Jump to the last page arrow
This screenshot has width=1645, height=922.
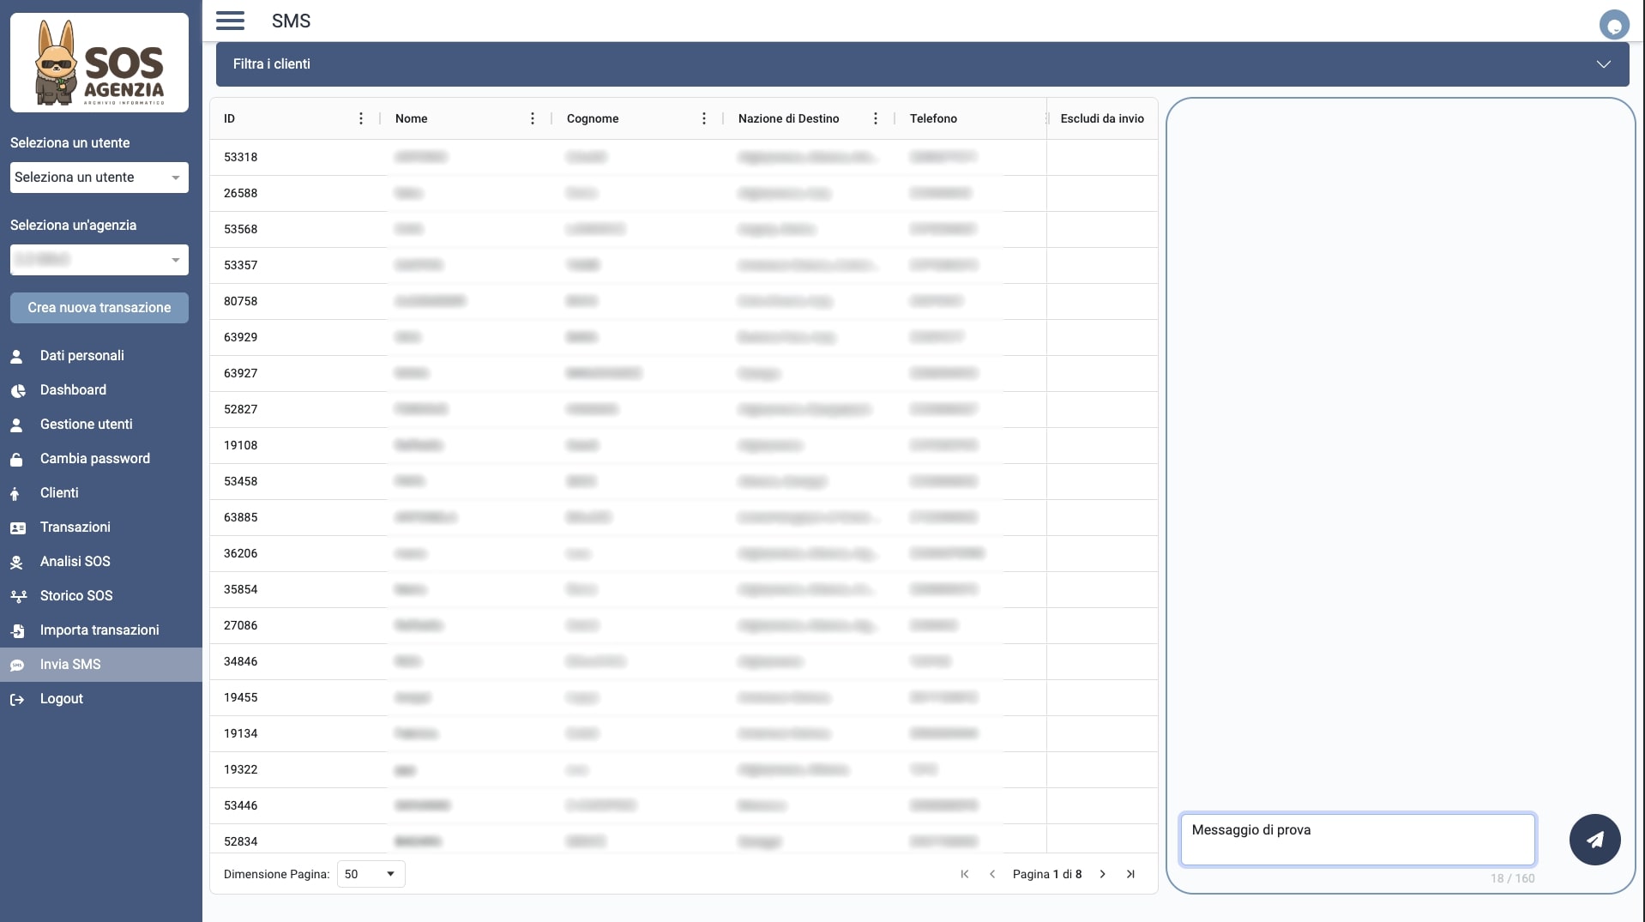pyautogui.click(x=1130, y=874)
